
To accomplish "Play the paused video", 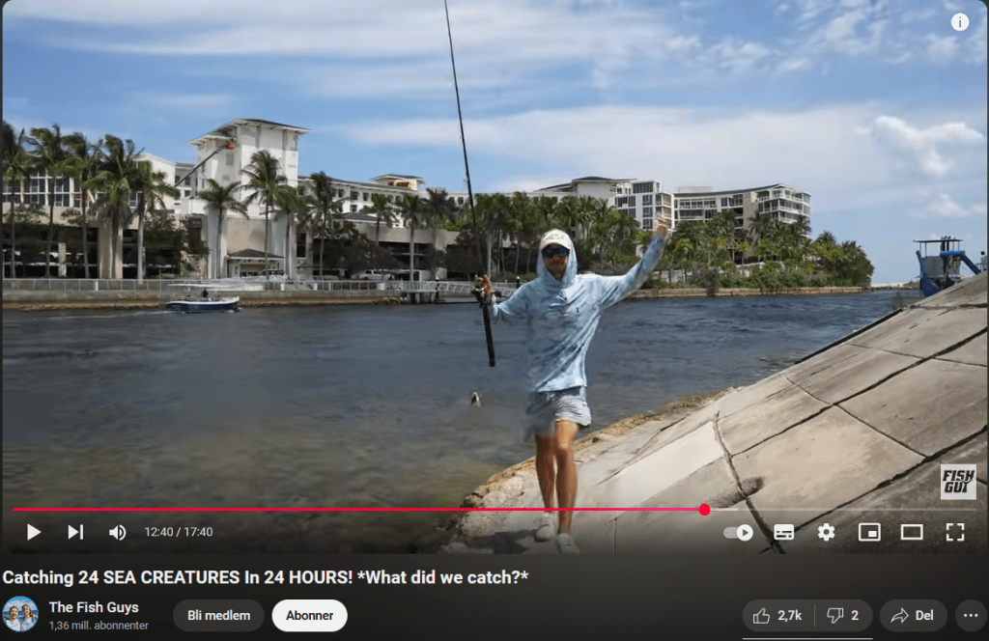I will point(34,532).
